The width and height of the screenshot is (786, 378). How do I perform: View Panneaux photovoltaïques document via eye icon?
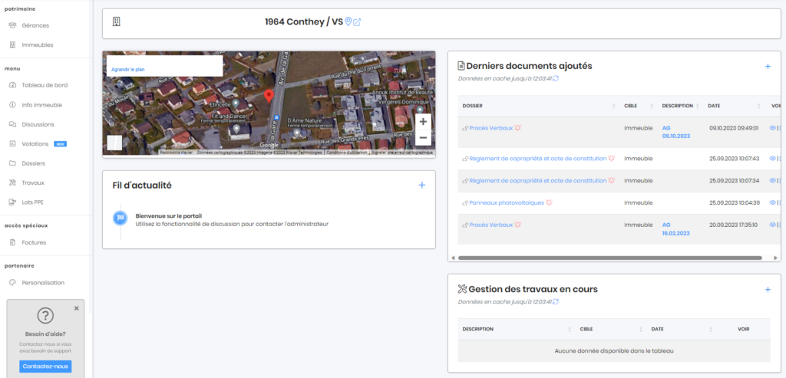772,202
